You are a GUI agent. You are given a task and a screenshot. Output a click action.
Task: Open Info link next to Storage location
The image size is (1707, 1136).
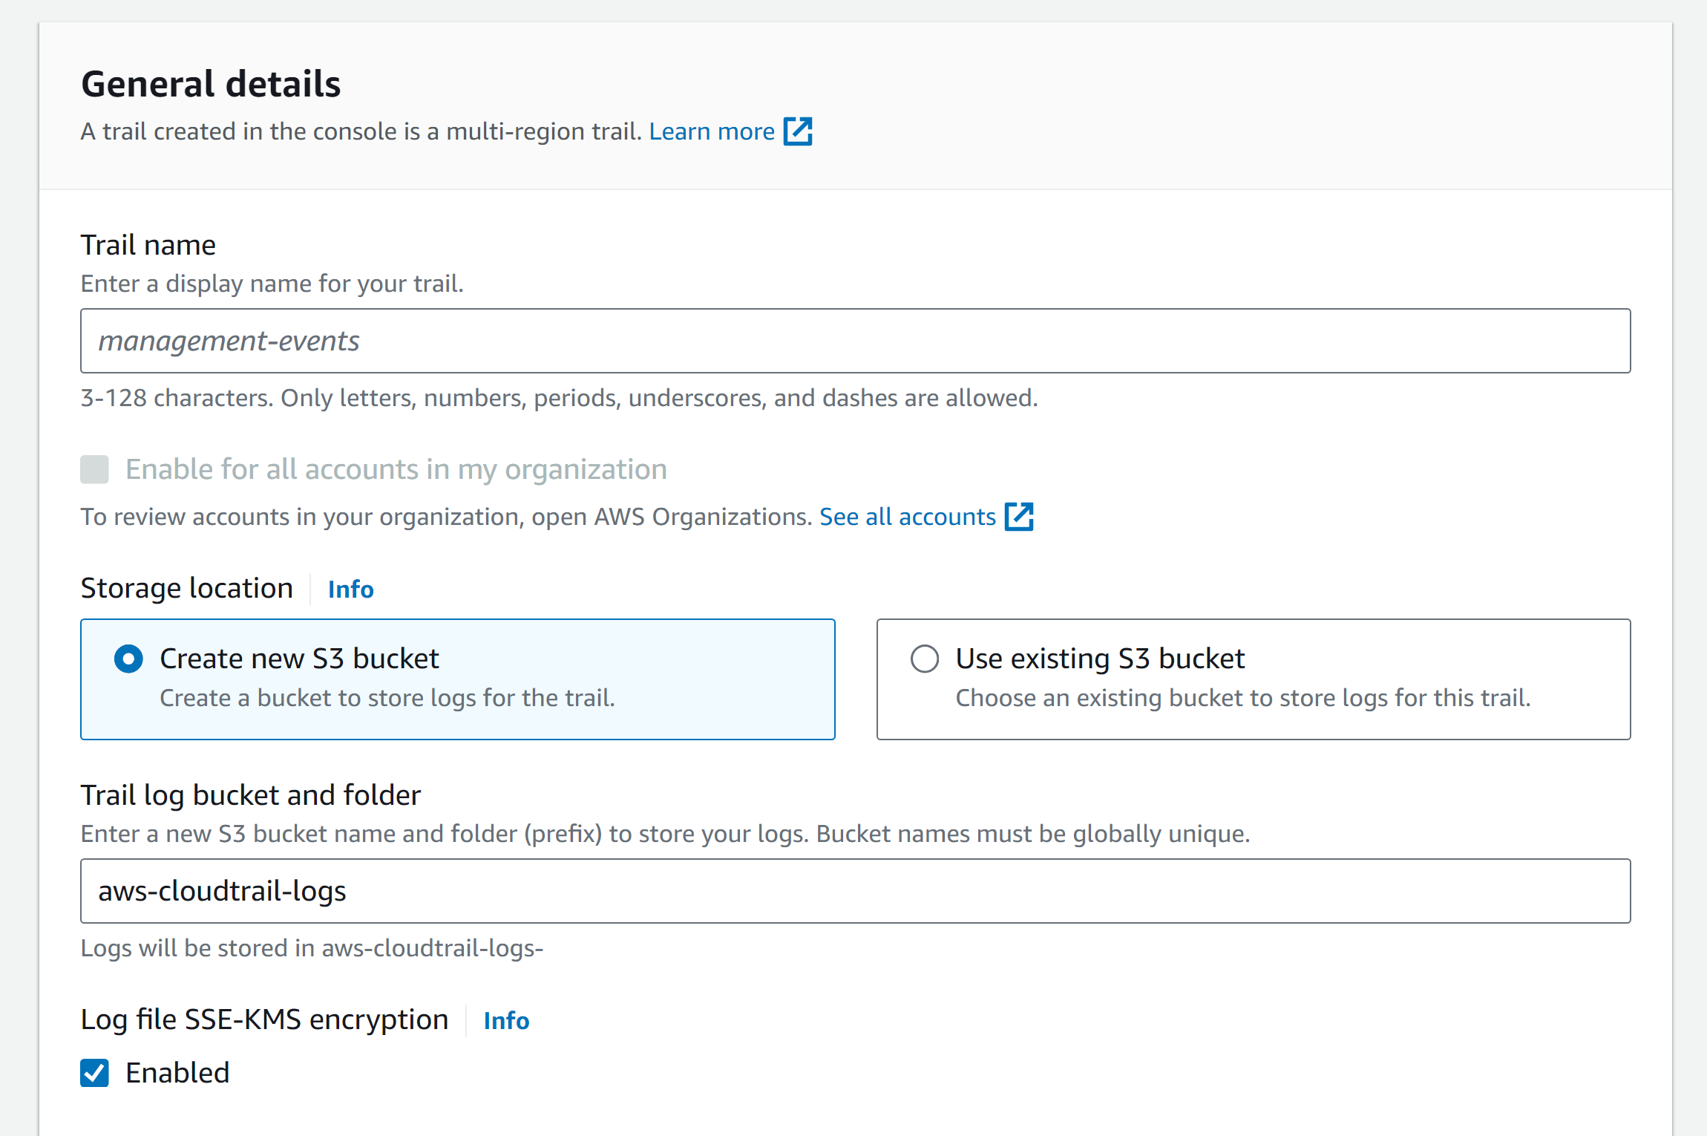[350, 590]
